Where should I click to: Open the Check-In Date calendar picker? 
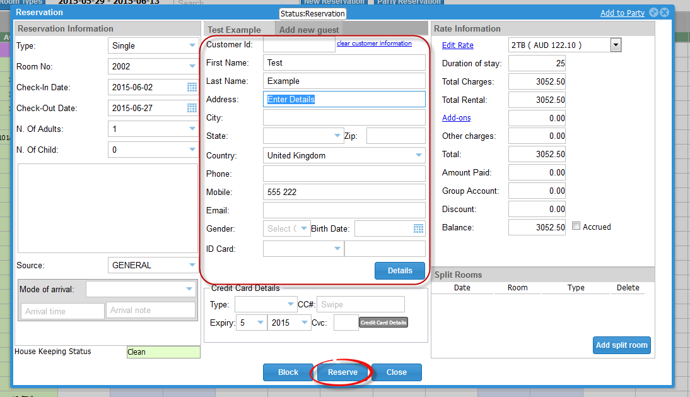point(192,87)
